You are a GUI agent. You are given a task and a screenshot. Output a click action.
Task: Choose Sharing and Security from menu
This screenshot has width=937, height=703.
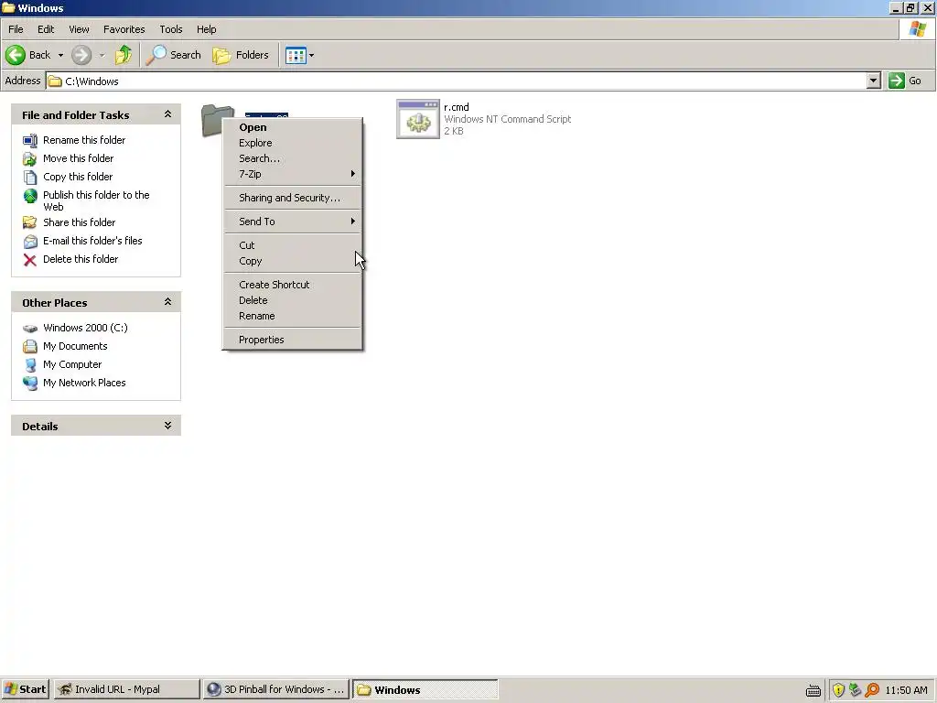tap(293, 198)
